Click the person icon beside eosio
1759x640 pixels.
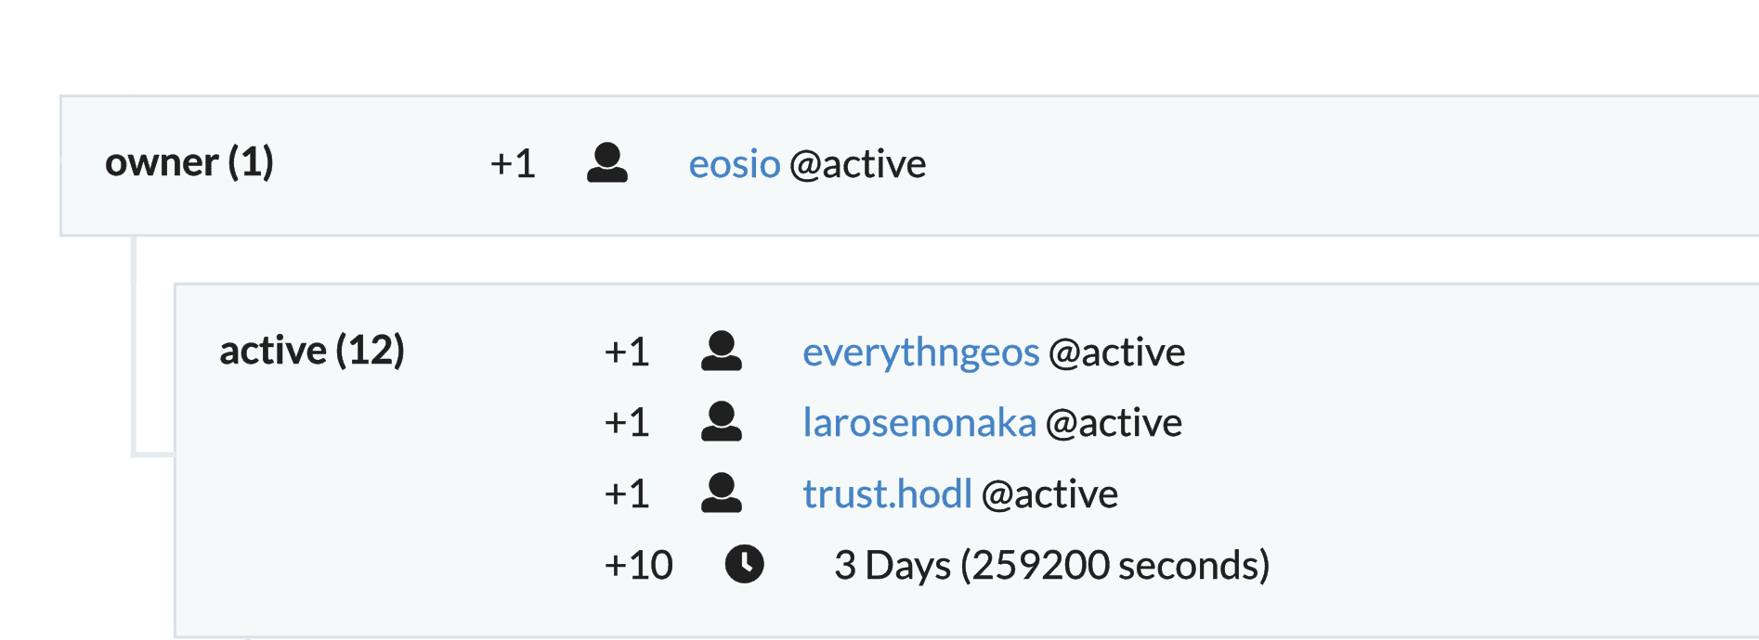click(x=607, y=163)
